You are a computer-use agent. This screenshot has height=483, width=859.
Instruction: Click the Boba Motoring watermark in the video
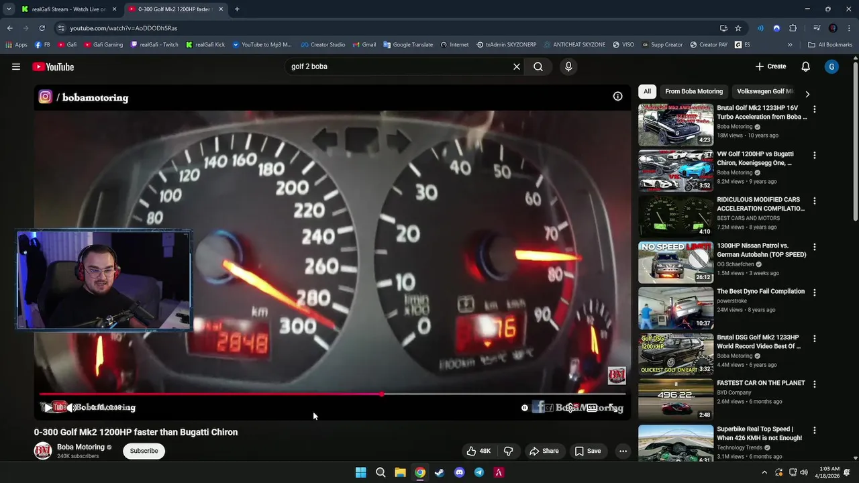click(x=617, y=376)
